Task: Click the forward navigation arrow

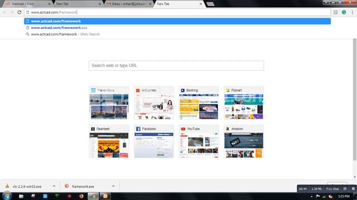Action: [12, 12]
